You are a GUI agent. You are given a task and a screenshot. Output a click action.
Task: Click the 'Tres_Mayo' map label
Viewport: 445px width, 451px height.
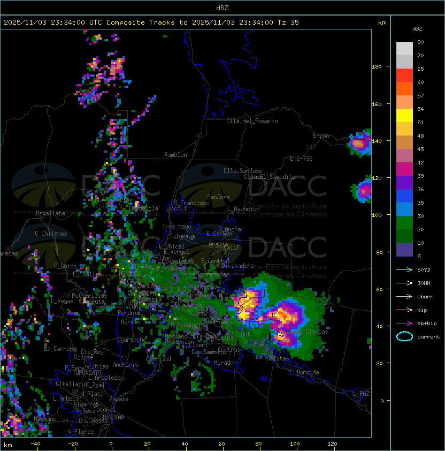click(177, 227)
